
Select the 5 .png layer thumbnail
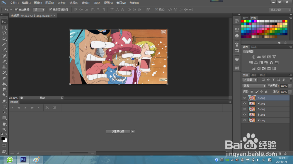pos(252,109)
